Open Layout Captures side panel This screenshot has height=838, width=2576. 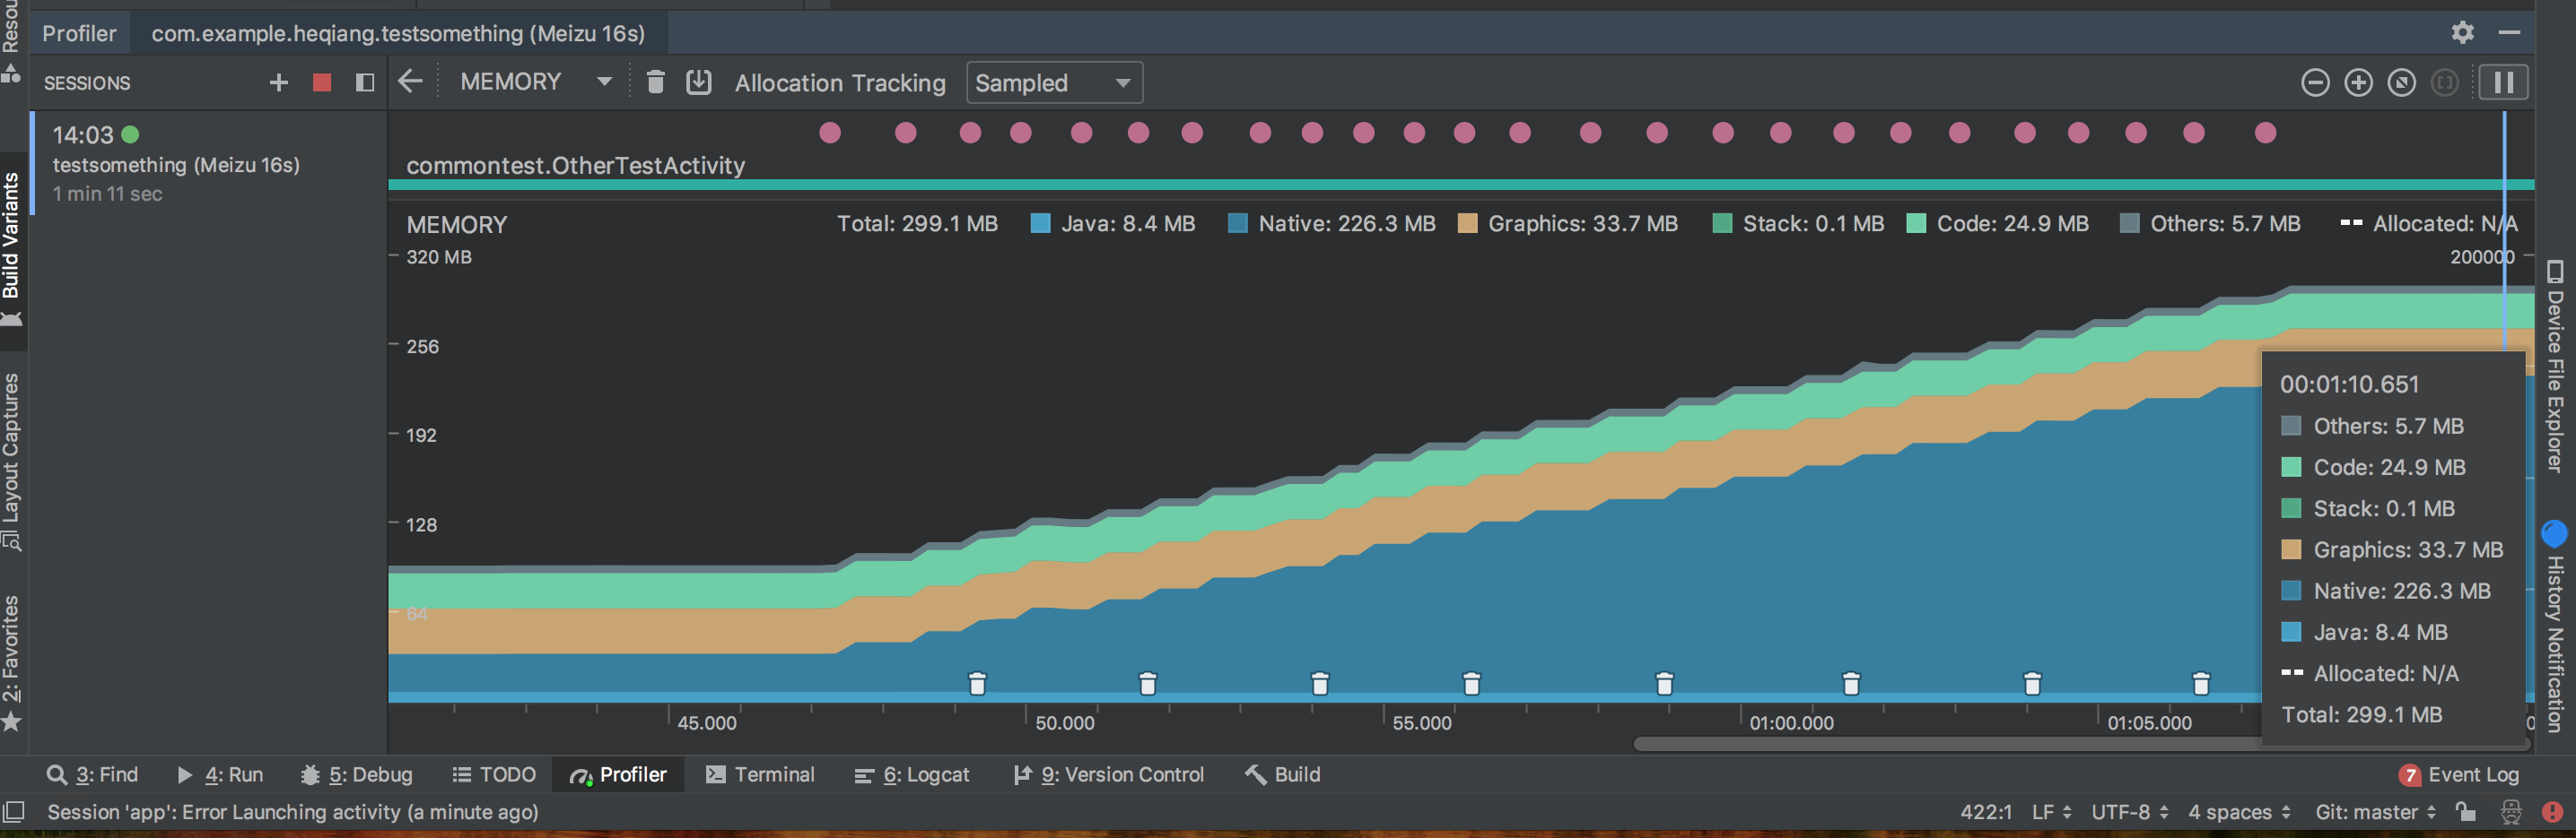pos(11,462)
